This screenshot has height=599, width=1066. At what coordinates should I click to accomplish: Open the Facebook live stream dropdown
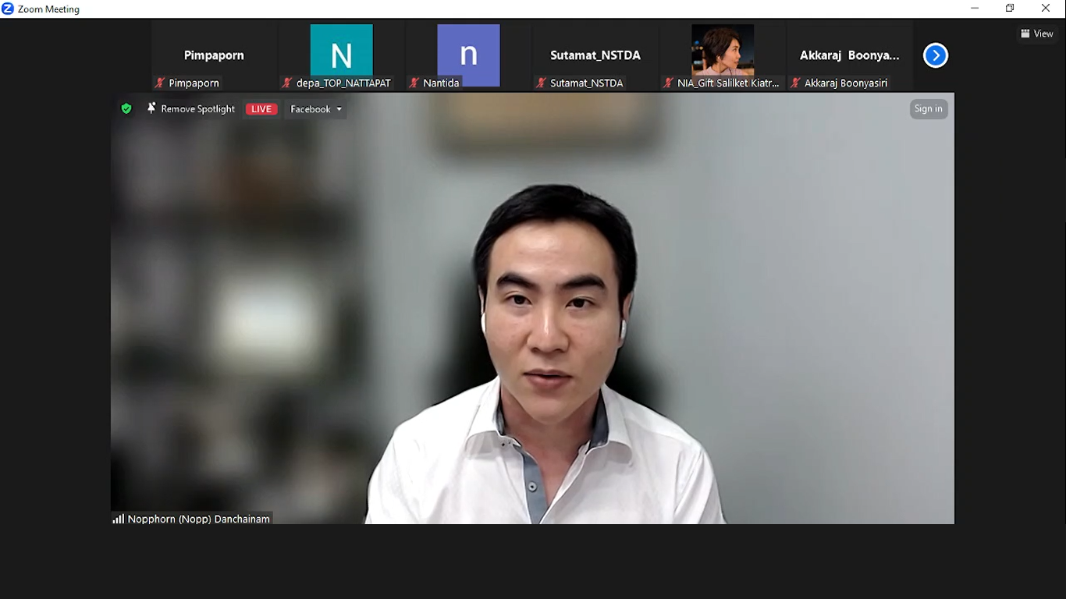(x=316, y=109)
